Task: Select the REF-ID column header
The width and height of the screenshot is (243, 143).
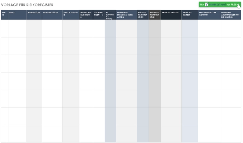Action: click(5, 15)
